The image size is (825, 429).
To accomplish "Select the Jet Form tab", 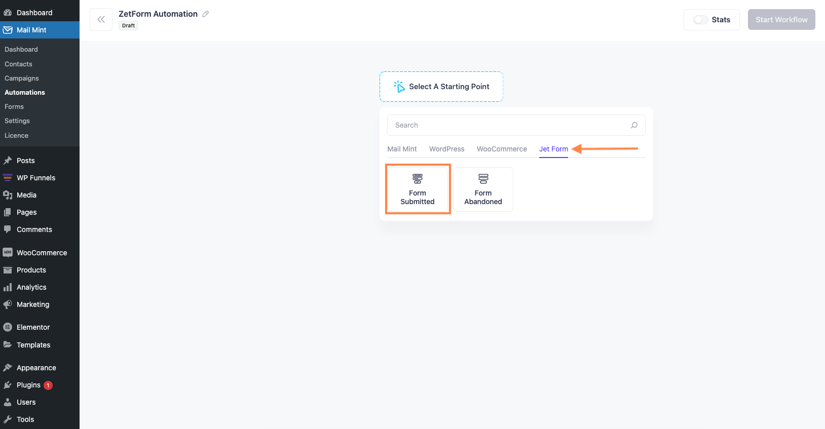I will pyautogui.click(x=553, y=149).
